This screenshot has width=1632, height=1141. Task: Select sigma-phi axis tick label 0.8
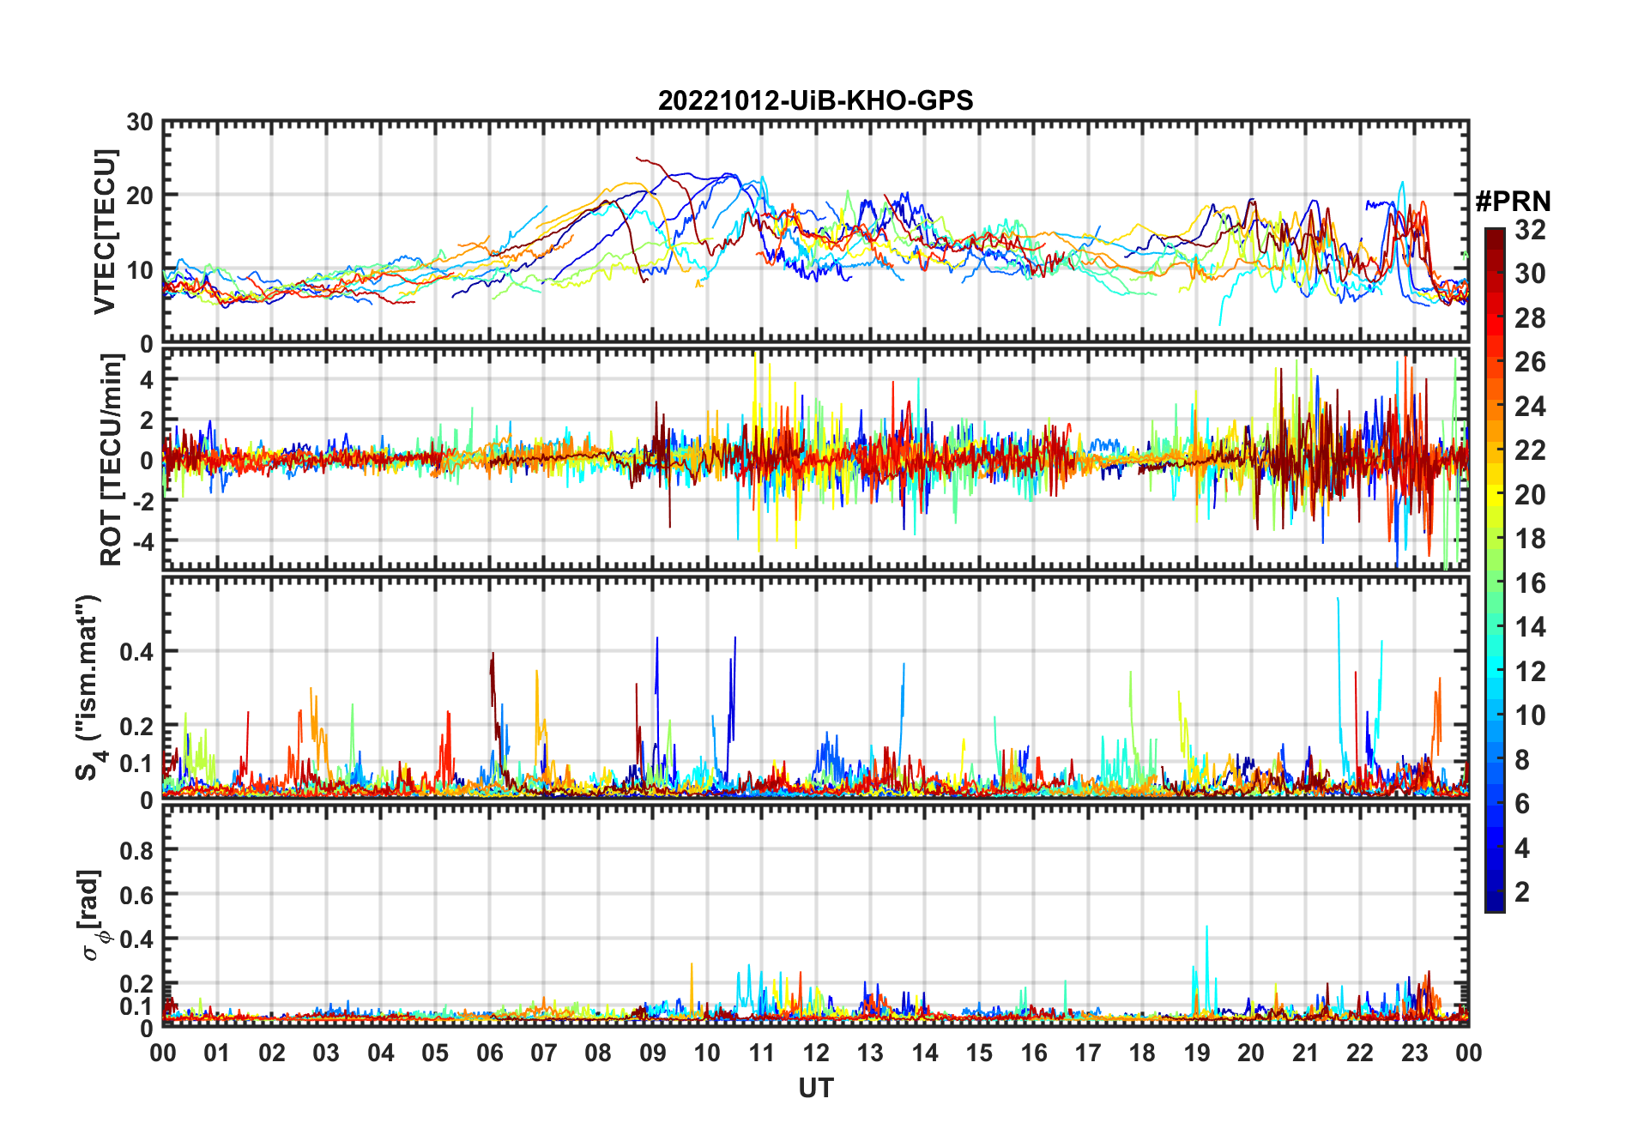click(137, 850)
